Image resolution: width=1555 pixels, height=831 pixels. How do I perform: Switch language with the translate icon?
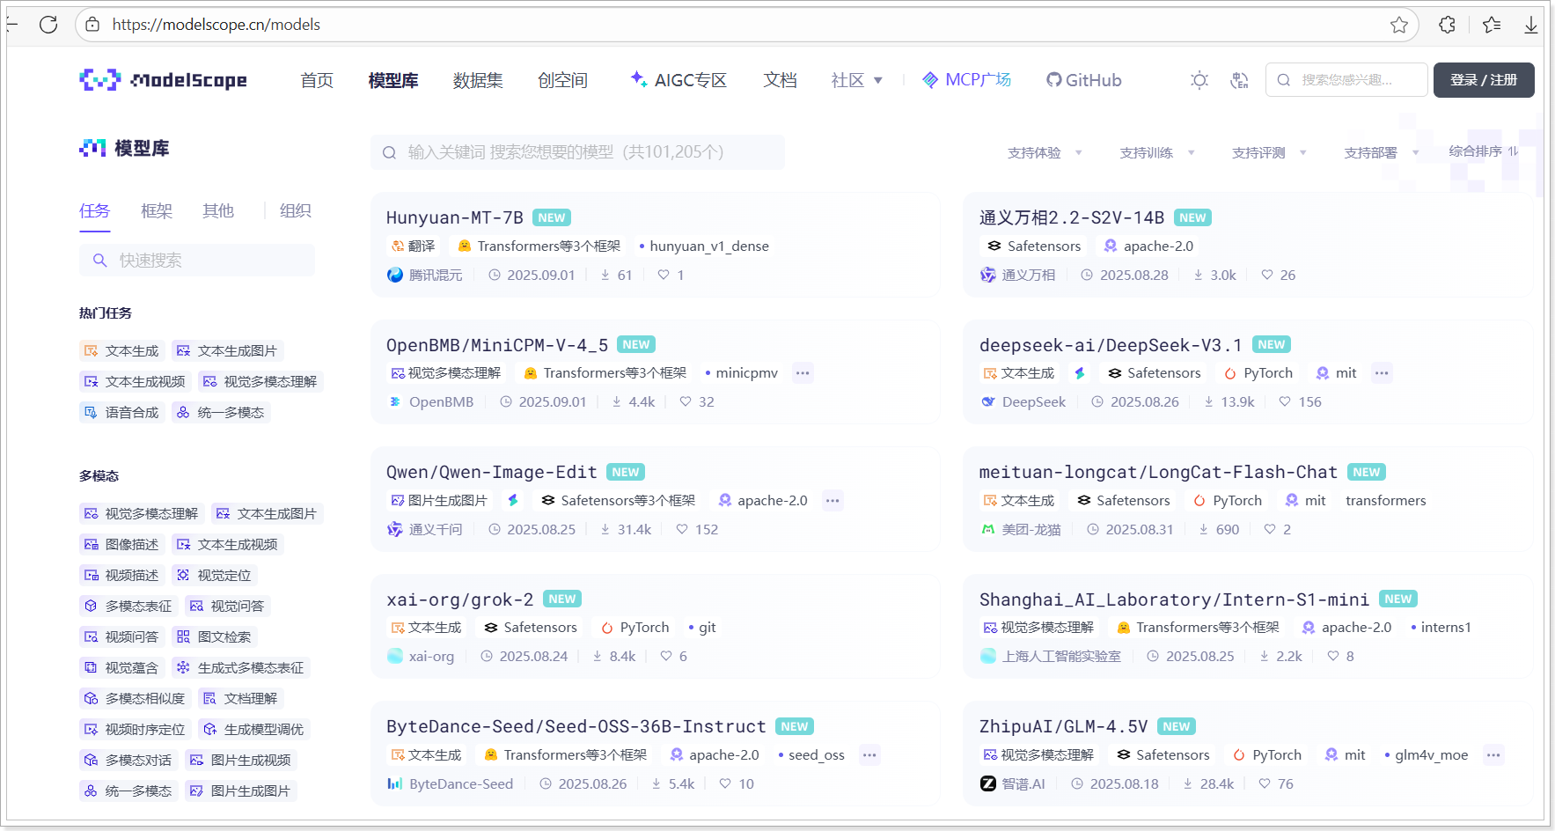click(x=1239, y=80)
